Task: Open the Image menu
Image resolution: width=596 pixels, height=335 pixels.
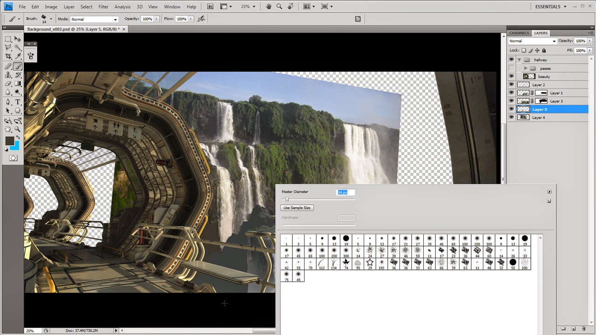Action: pyautogui.click(x=51, y=7)
